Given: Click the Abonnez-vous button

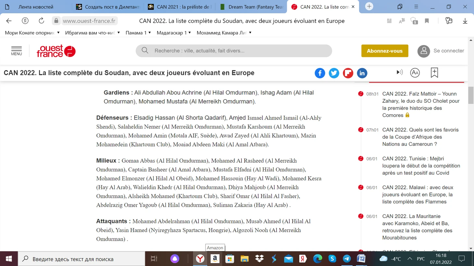Looking at the screenshot, I should (x=384, y=51).
